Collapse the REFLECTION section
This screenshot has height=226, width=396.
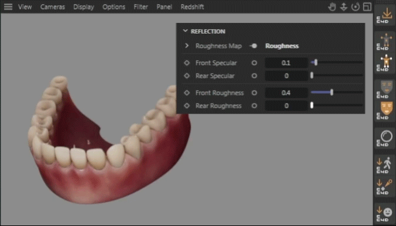[186, 31]
